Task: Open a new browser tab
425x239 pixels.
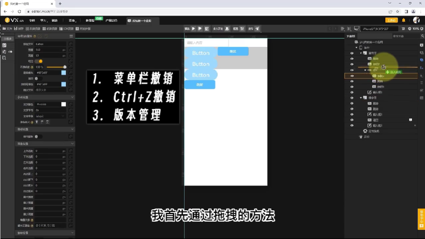Action: click(60, 4)
